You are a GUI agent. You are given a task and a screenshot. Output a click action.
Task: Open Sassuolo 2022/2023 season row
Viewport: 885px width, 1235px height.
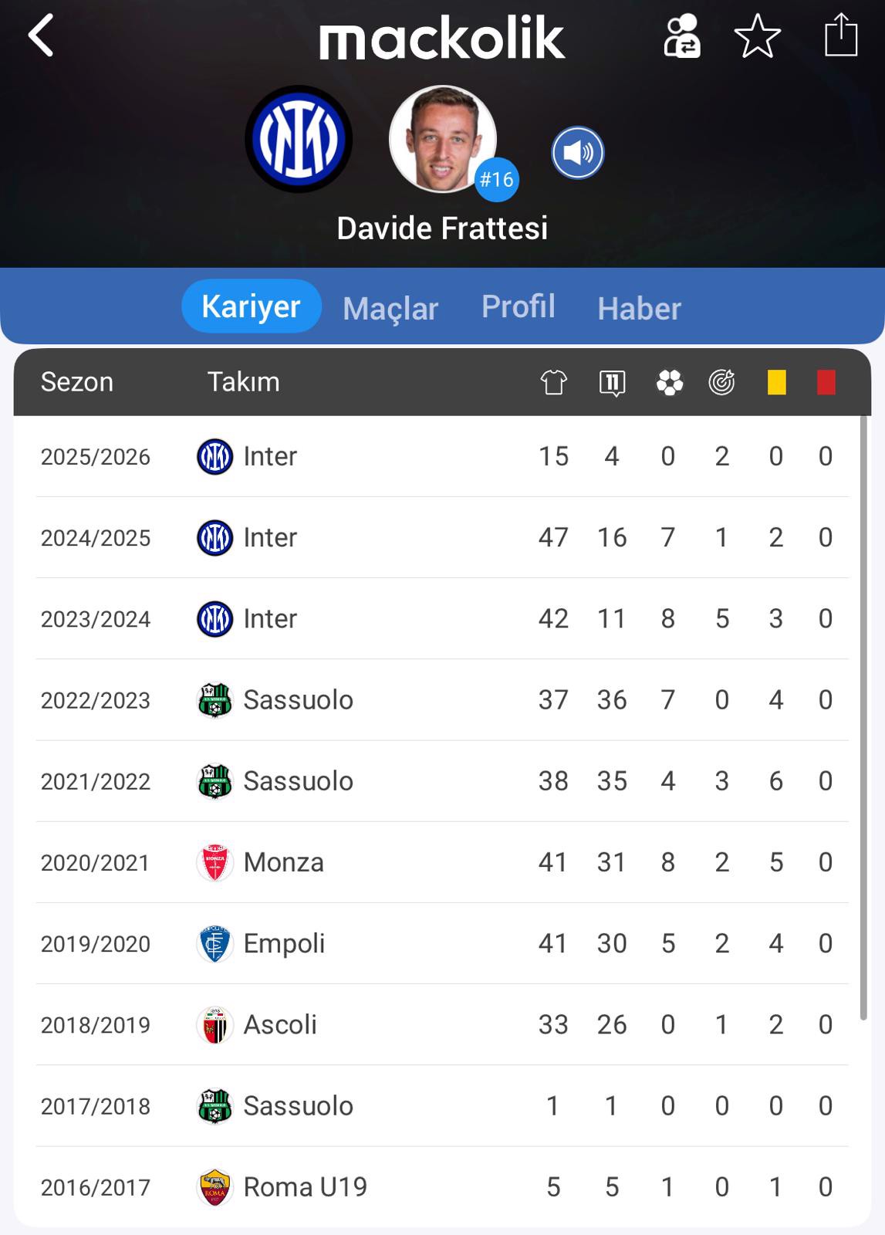pyautogui.click(x=441, y=700)
